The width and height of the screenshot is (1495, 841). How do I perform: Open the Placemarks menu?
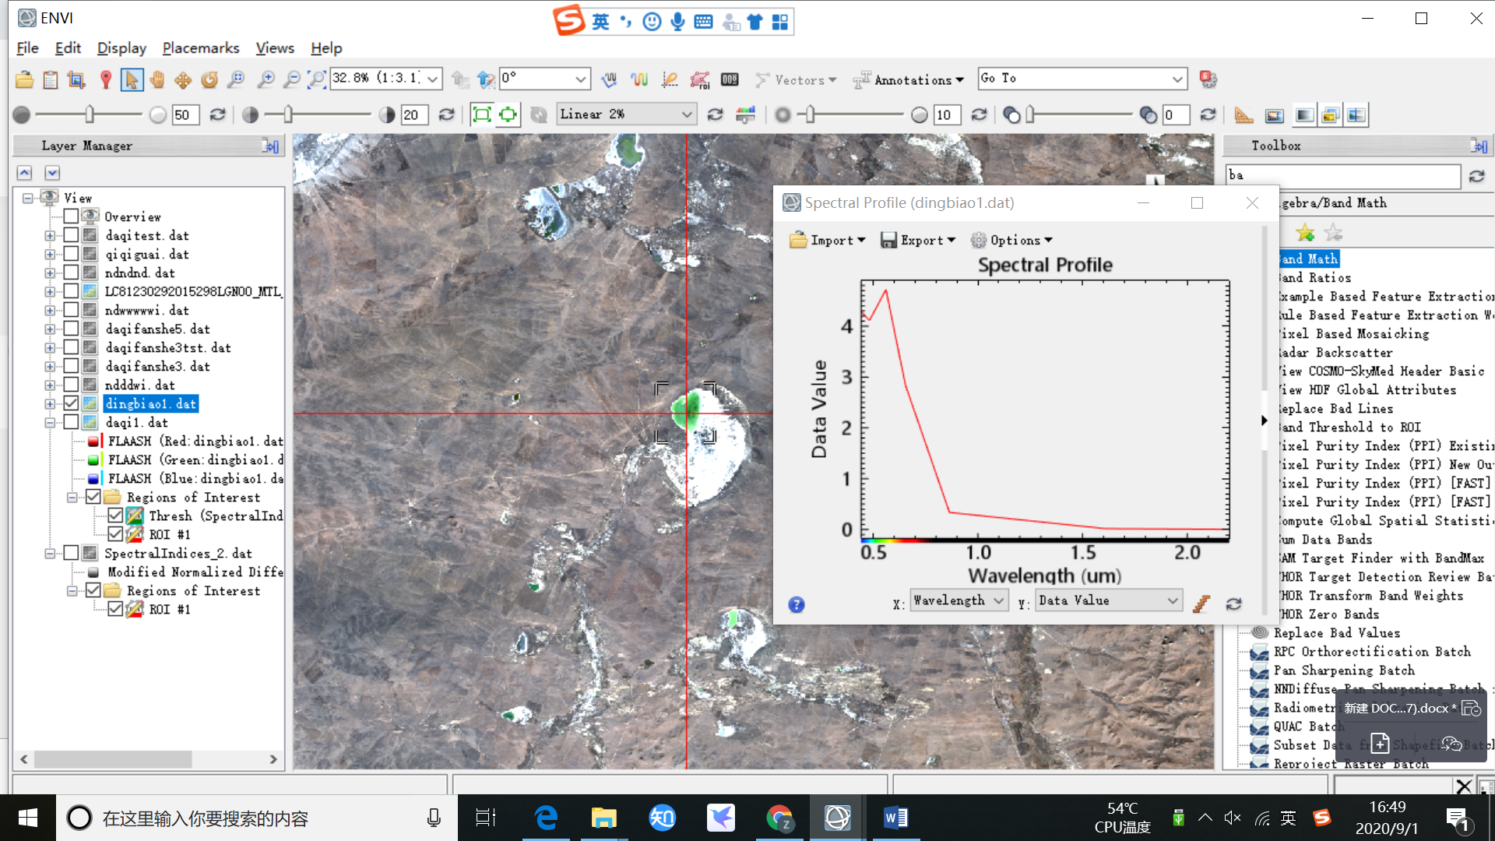201,48
